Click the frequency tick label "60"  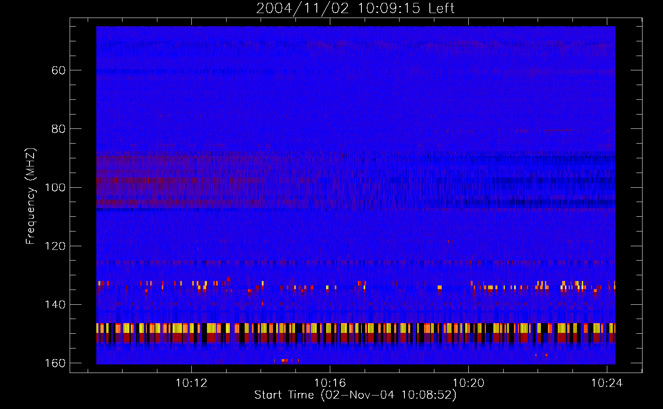(59, 70)
